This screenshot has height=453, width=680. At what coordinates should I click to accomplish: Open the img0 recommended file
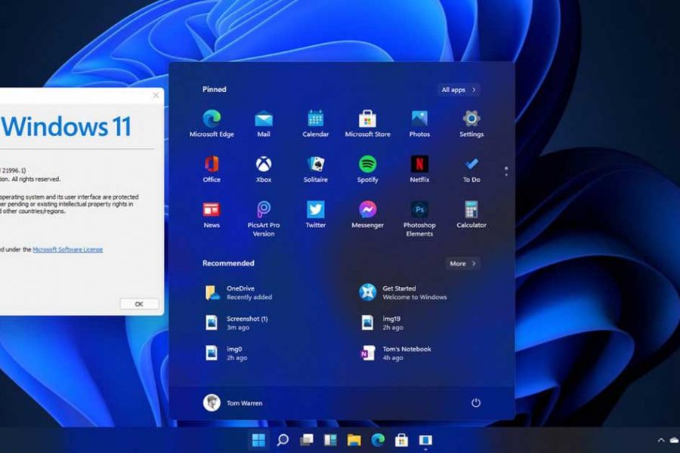tap(225, 353)
